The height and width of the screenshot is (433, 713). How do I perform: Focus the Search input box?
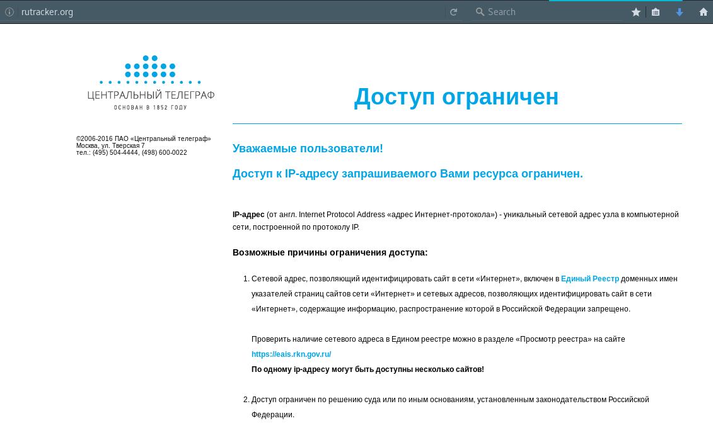pos(548,12)
